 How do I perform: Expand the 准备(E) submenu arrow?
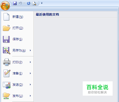point(30,73)
